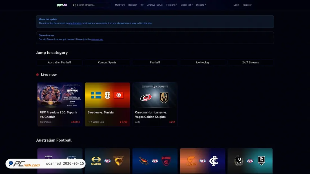The image size is (310, 174).
Task: Click the Register link
Action: tap(247, 5)
